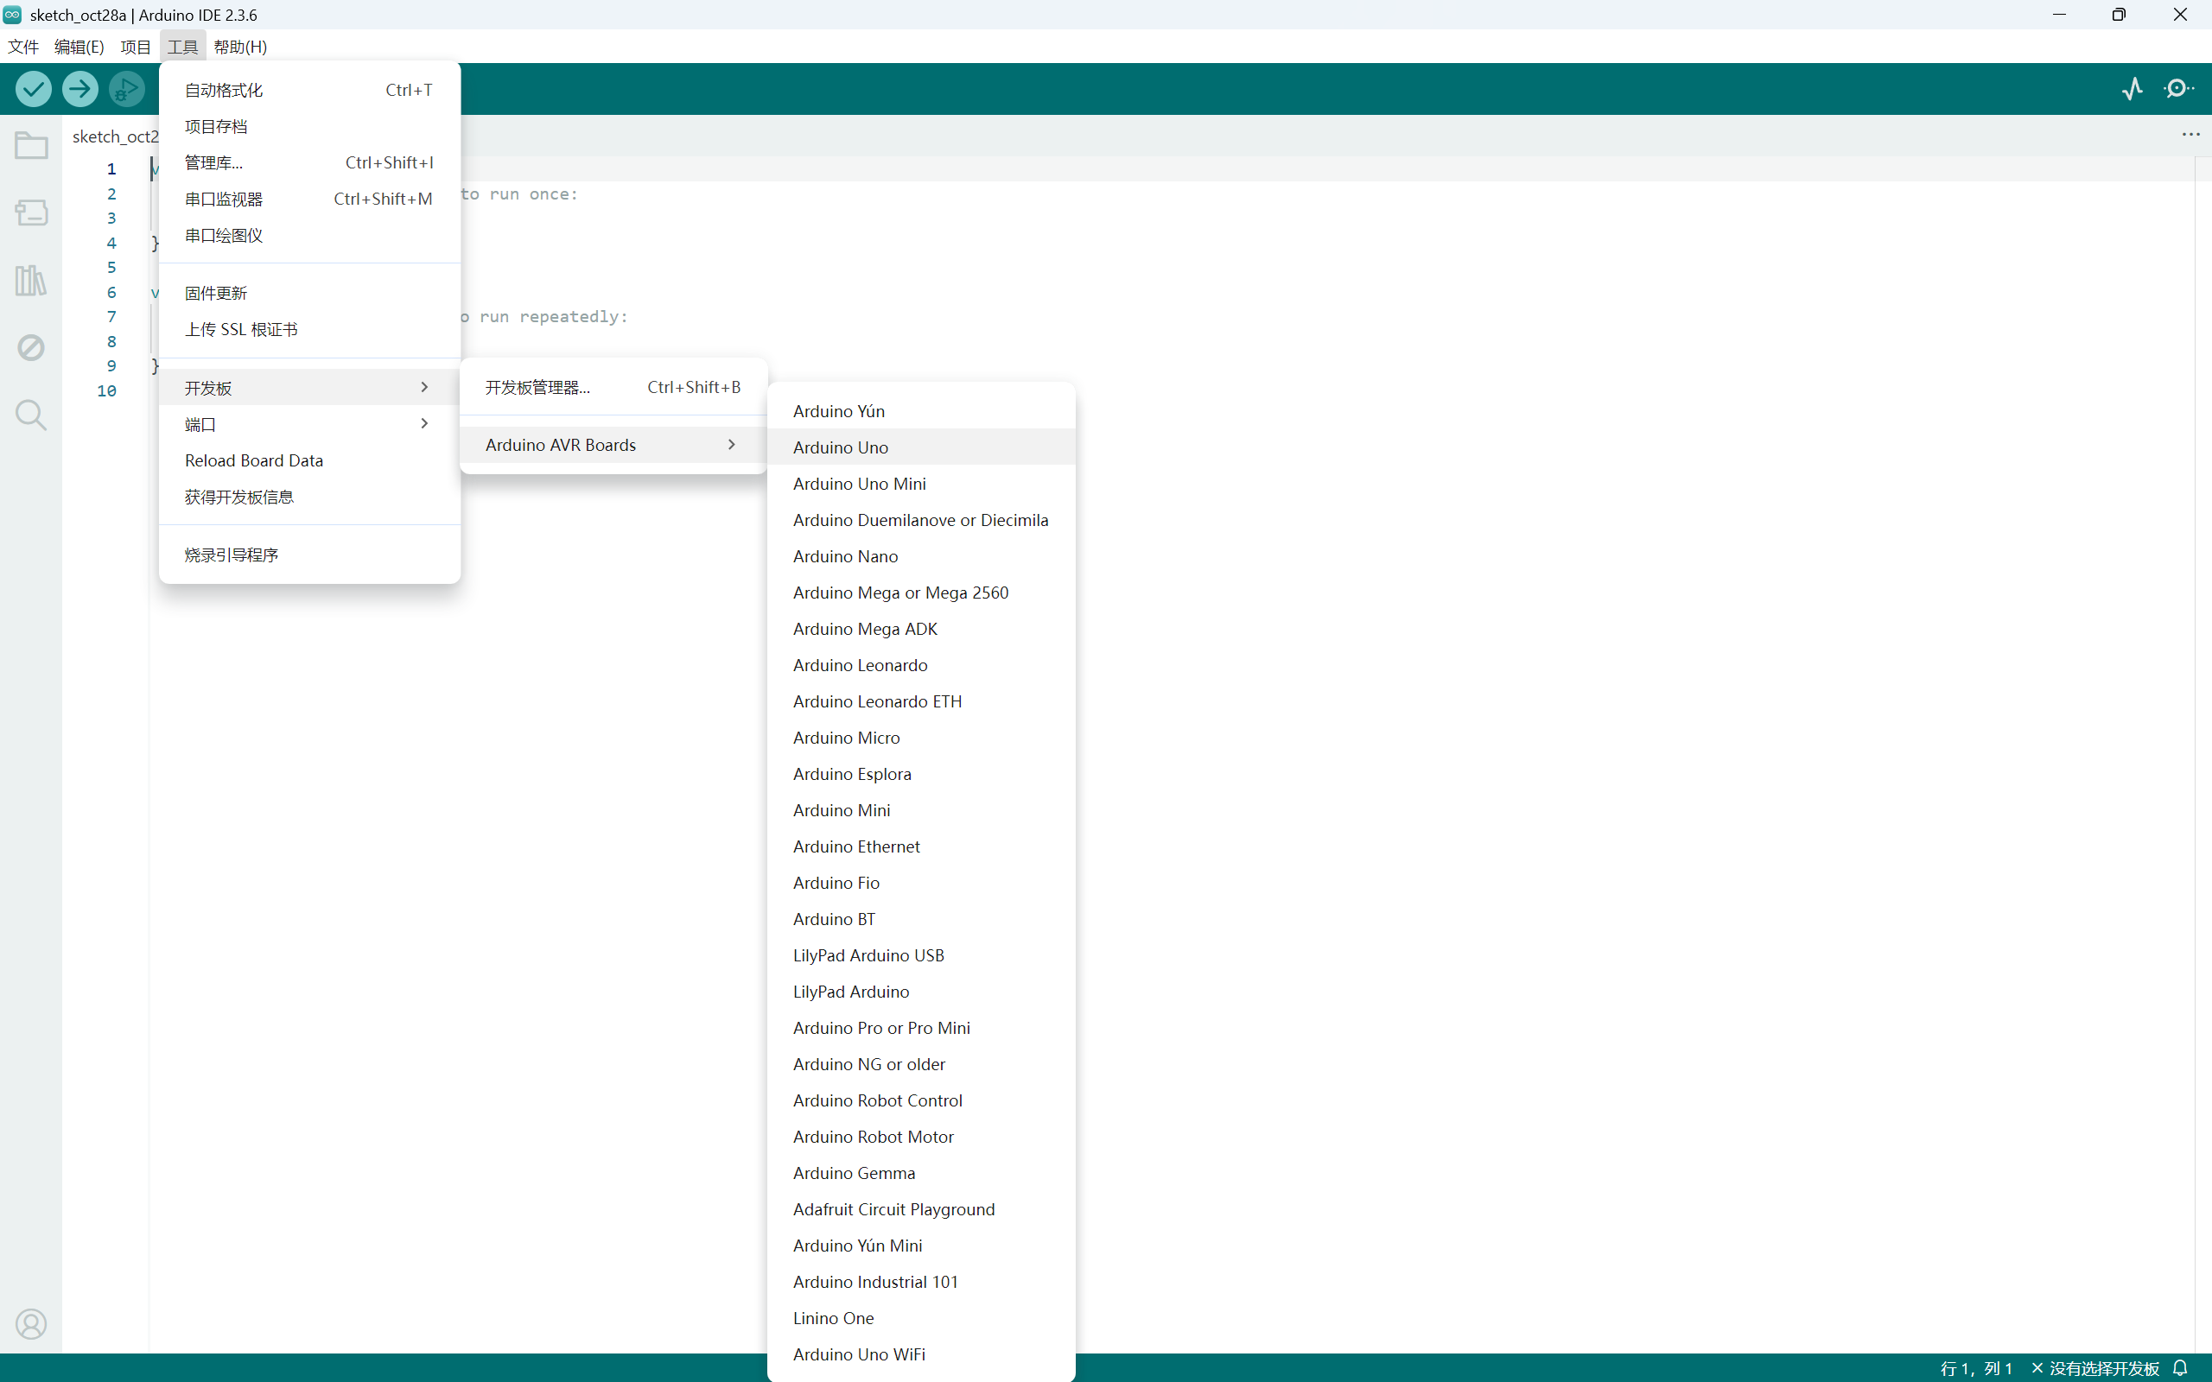
Task: Open the Debug sidebar icon
Action: (x=31, y=347)
